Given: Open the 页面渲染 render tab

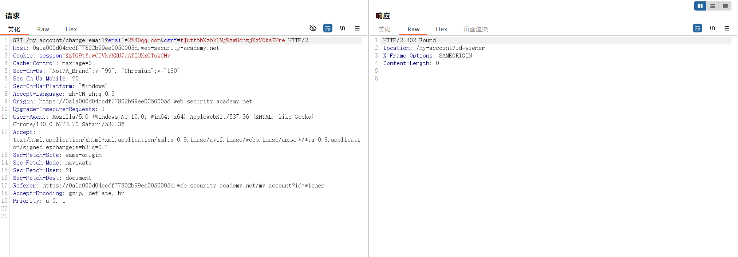Looking at the screenshot, I should pyautogui.click(x=475, y=29).
